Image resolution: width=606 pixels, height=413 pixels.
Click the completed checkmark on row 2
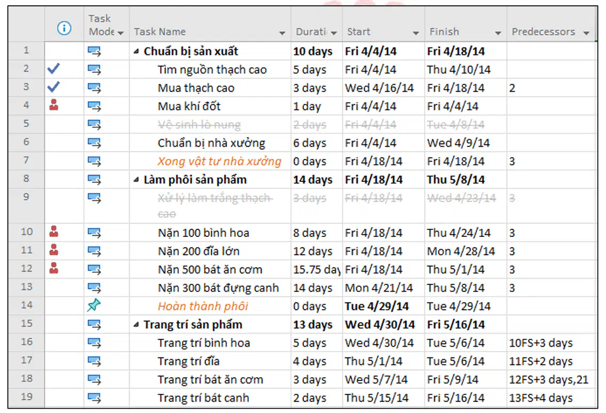click(x=53, y=69)
